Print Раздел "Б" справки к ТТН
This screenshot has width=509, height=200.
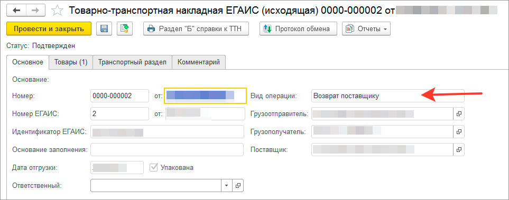197,28
